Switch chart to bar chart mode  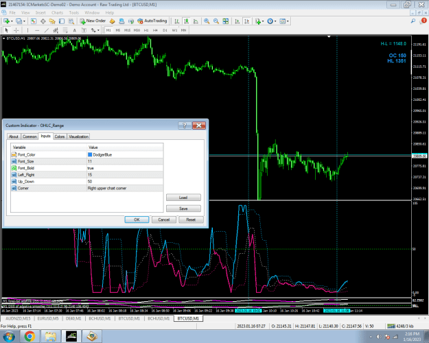[x=177, y=21]
